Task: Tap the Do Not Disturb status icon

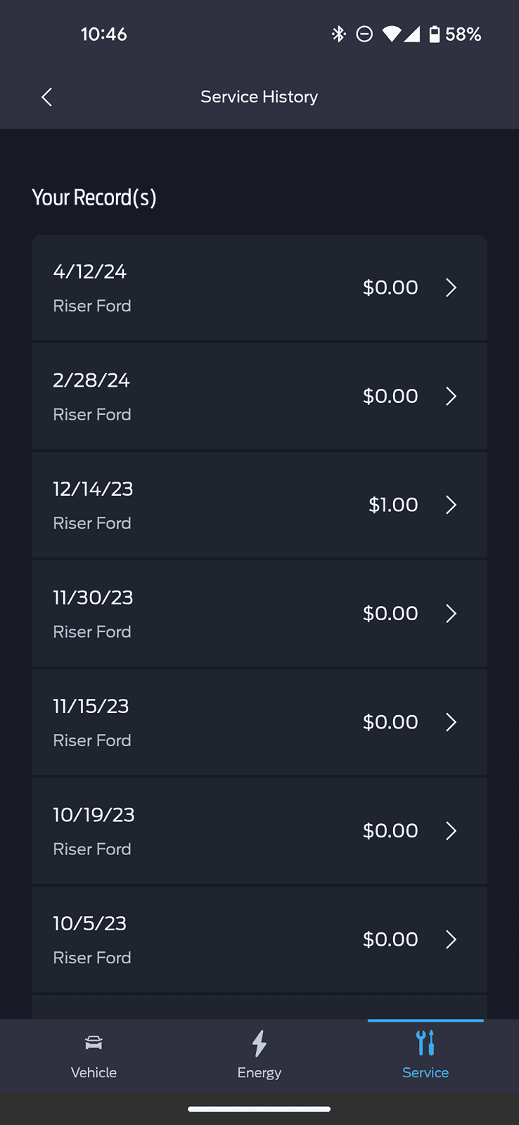Action: [364, 34]
